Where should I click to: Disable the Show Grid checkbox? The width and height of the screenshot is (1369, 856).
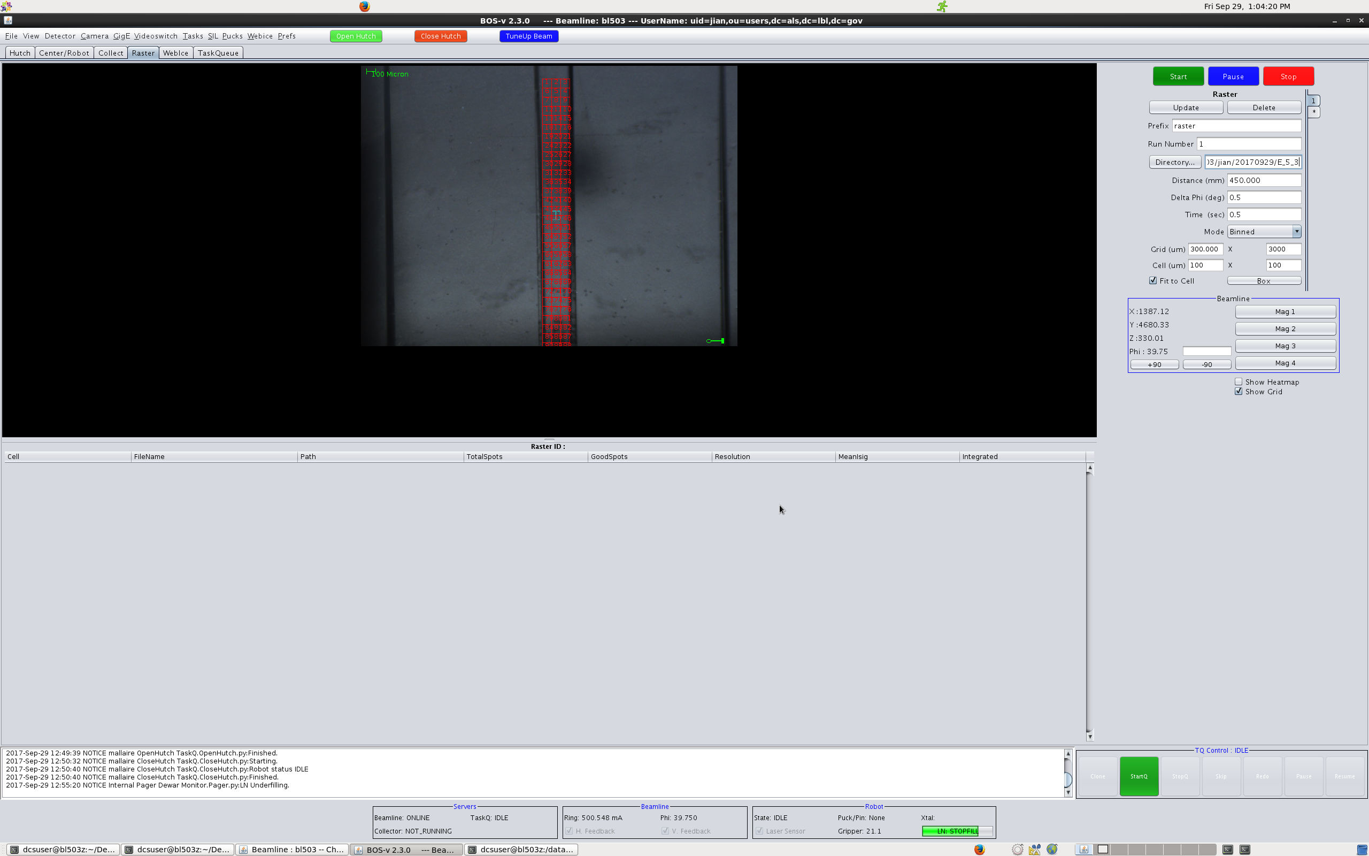click(x=1239, y=392)
